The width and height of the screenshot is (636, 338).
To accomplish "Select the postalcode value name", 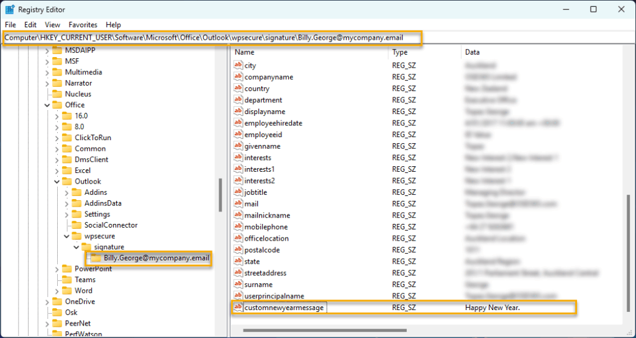I will click(262, 250).
